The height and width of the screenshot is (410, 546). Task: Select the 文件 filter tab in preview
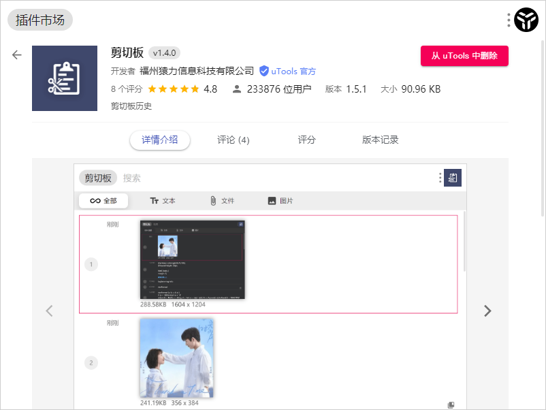[x=222, y=201]
